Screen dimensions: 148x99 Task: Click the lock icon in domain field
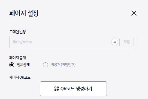(x=114, y=42)
